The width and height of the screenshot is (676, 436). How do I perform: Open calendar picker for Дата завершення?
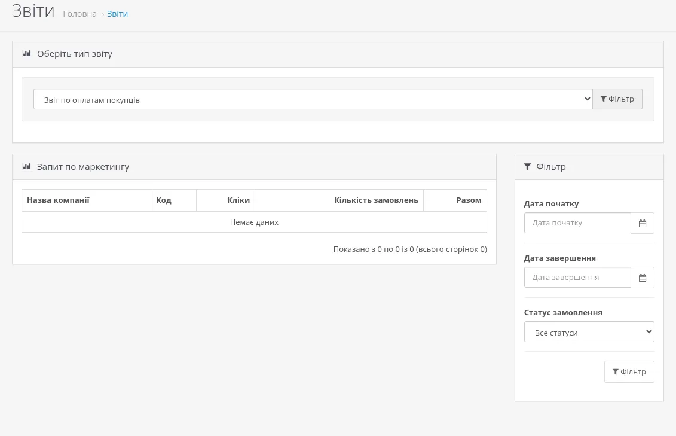[643, 278]
